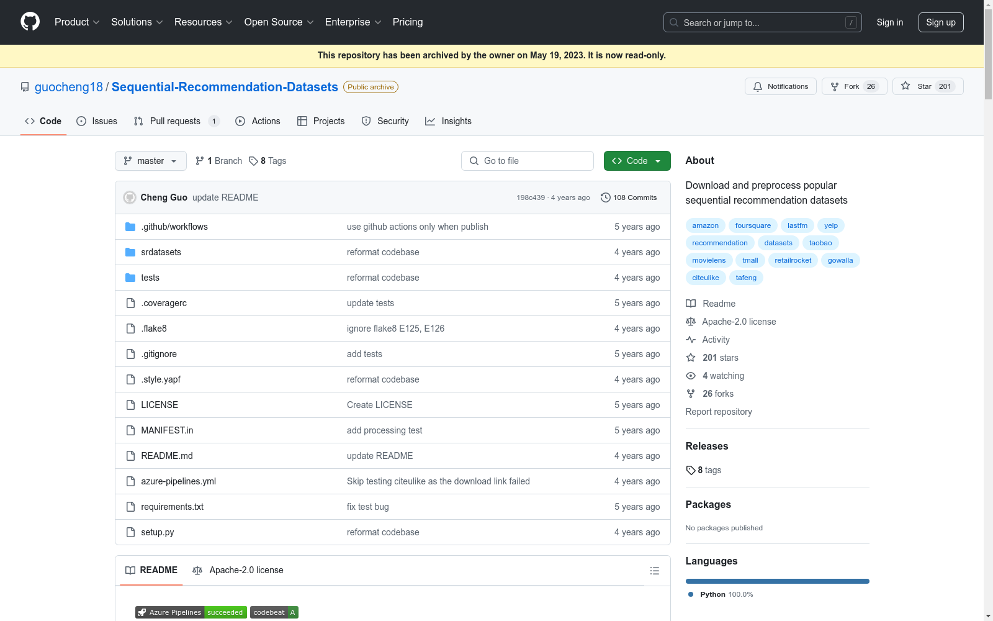993x621 pixels.
Task: Expand the Solutions menu
Action: (x=137, y=22)
